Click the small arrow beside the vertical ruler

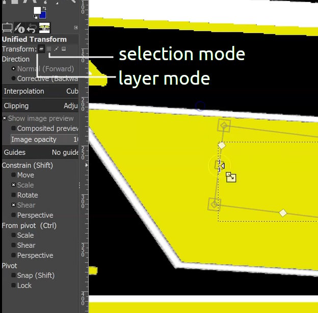click(87, 165)
